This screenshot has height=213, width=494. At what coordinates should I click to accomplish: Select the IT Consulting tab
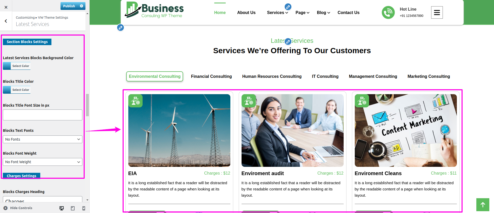tap(325, 76)
